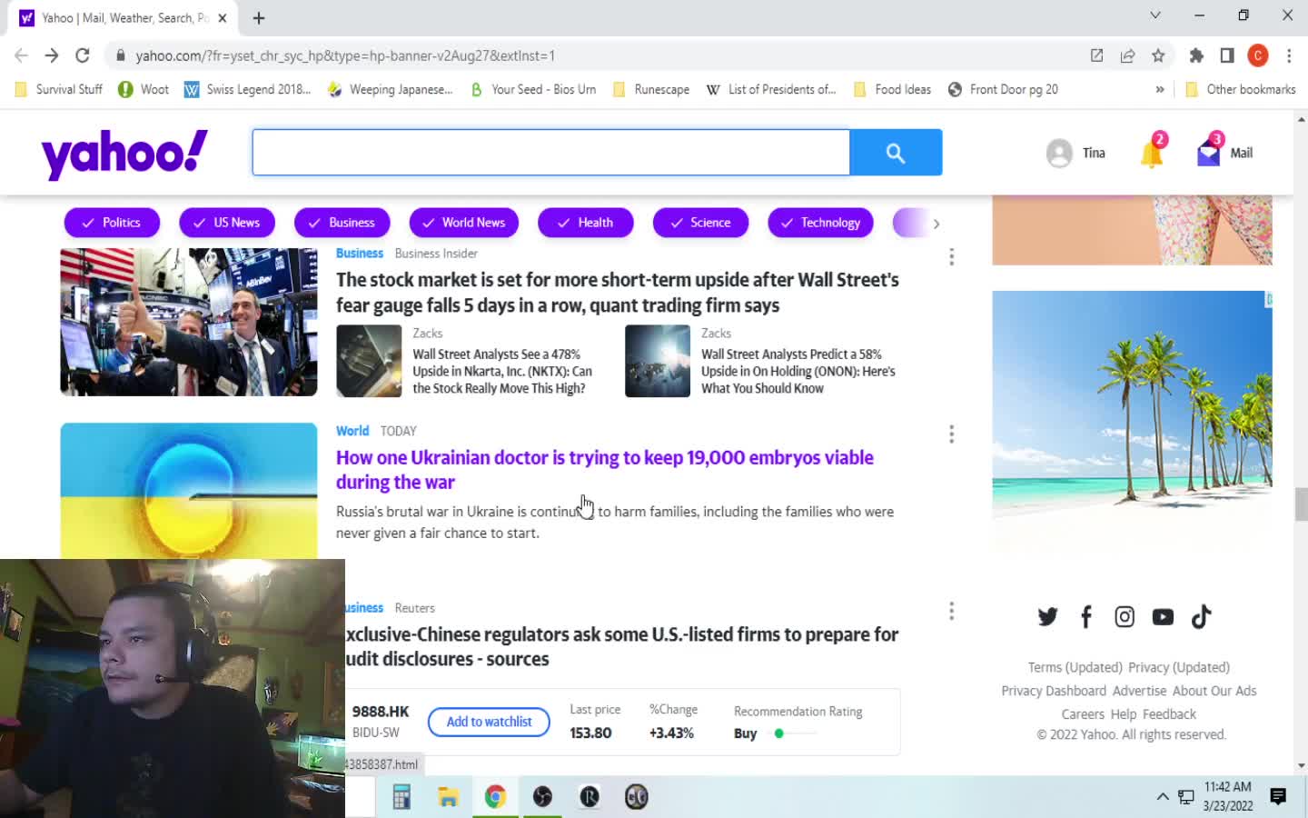Open the Ukrainian doctor embryos headline
This screenshot has width=1308, height=818.
pyautogui.click(x=605, y=470)
